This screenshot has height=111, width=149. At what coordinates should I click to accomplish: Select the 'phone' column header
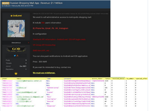point(8,79)
